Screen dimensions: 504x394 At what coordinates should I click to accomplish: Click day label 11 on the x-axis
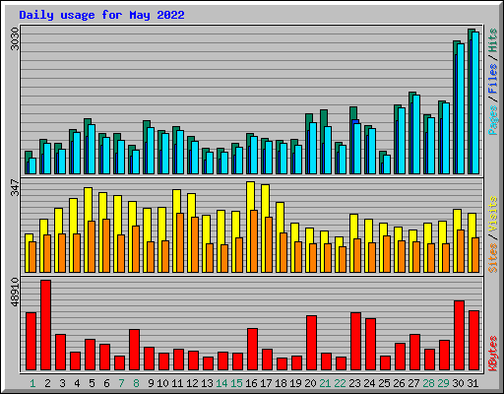177,383
